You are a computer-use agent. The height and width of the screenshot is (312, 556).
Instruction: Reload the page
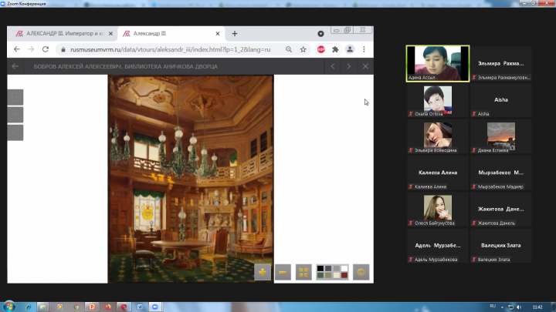[46, 49]
